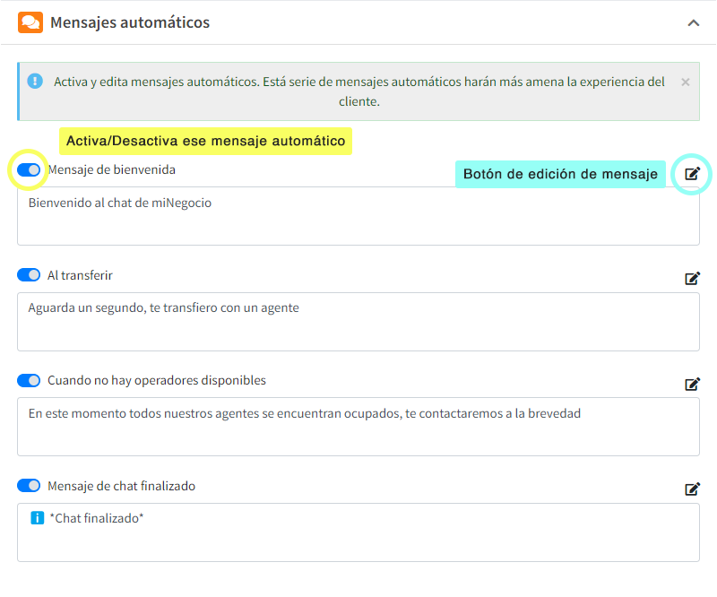
Task: Click the yellow Activa/Desactiva annotation label
Action: click(x=205, y=142)
